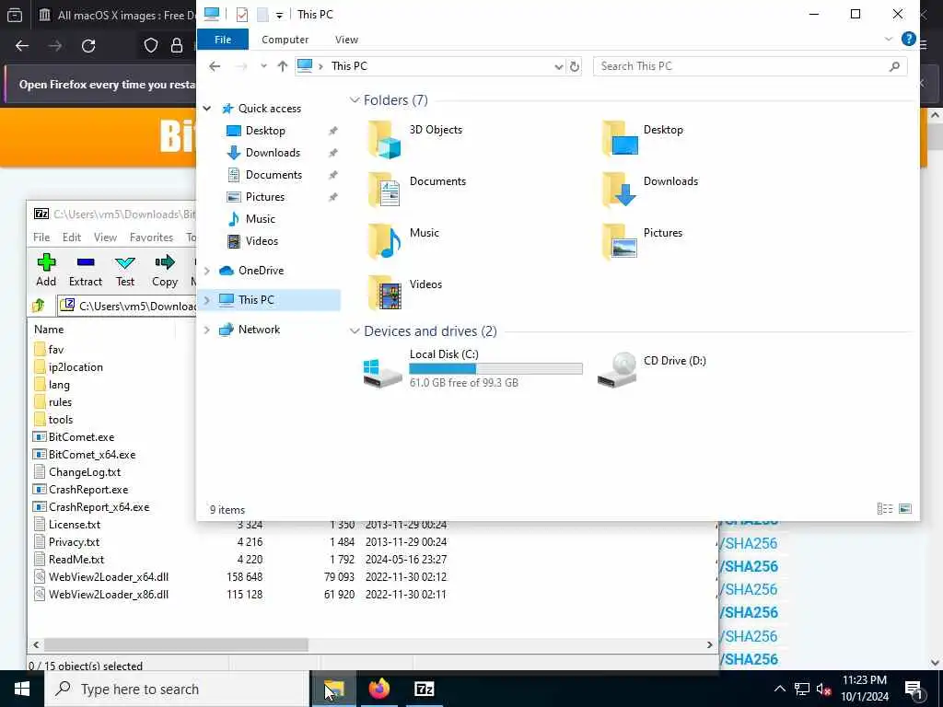Select Pictures under Quick access
The image size is (943, 707).
tap(264, 197)
